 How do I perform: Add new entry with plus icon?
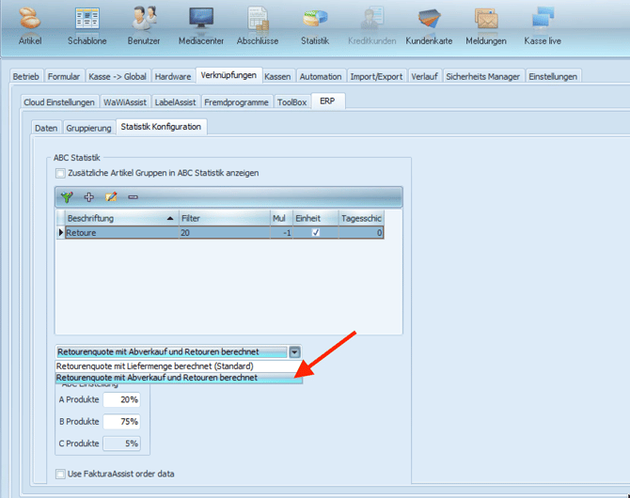point(88,196)
